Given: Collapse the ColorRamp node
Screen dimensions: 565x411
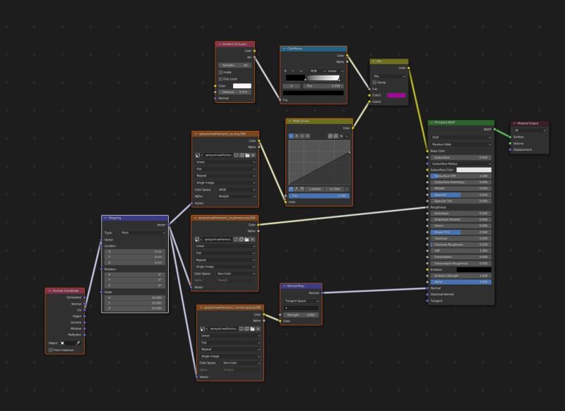Looking at the screenshot, I should pos(285,49).
